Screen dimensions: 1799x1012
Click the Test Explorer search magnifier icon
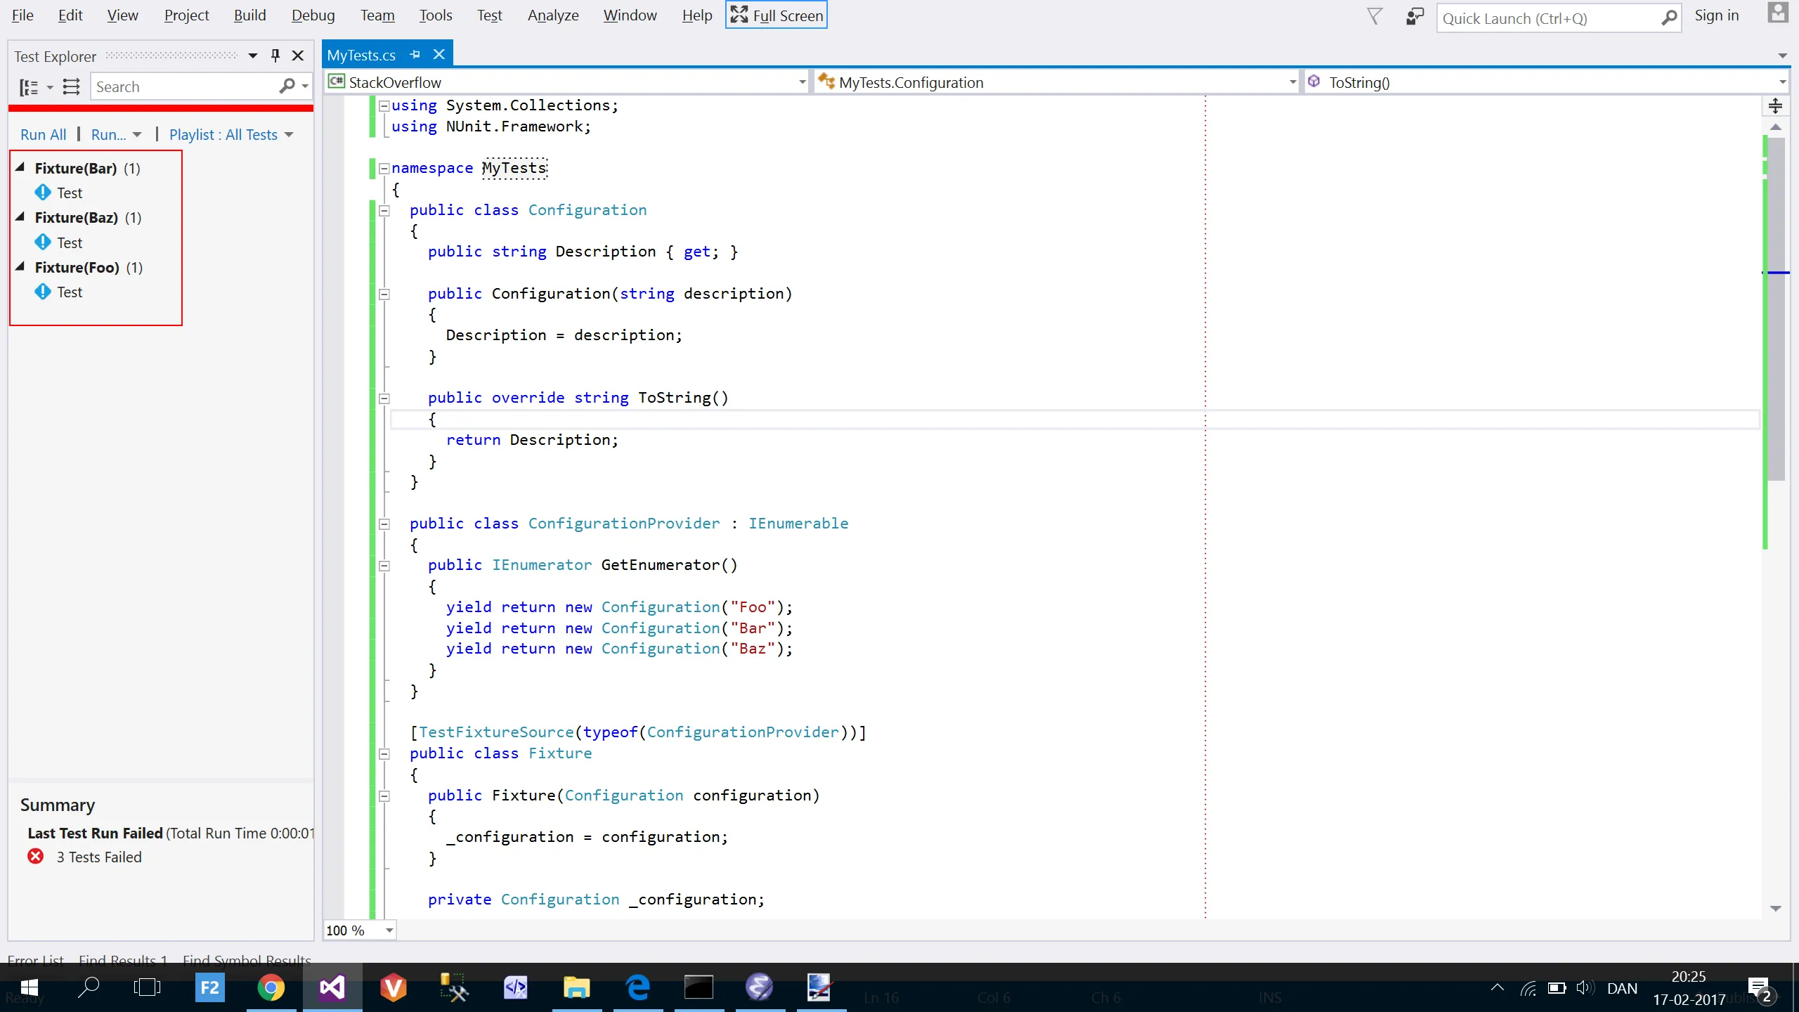coord(287,86)
